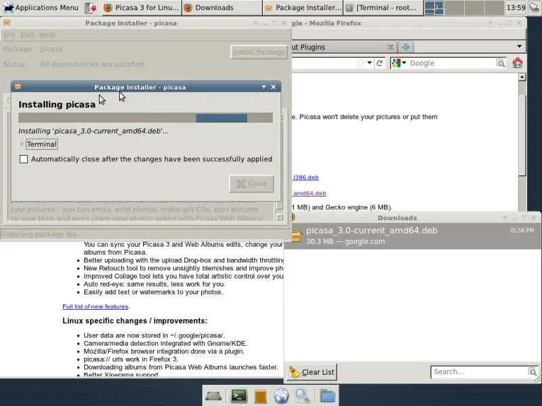This screenshot has height=406, width=542.
Task: Open a new tab in Firefox
Action: (x=406, y=47)
